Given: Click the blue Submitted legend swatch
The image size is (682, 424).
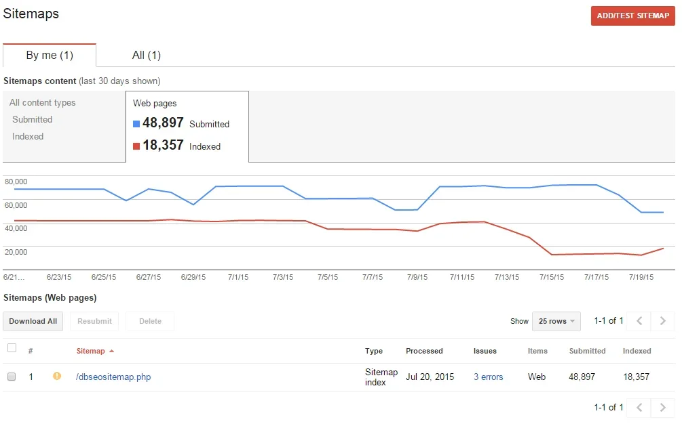Looking at the screenshot, I should coord(136,124).
